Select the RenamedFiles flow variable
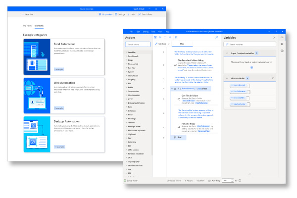297x198 pixels. (240, 98)
